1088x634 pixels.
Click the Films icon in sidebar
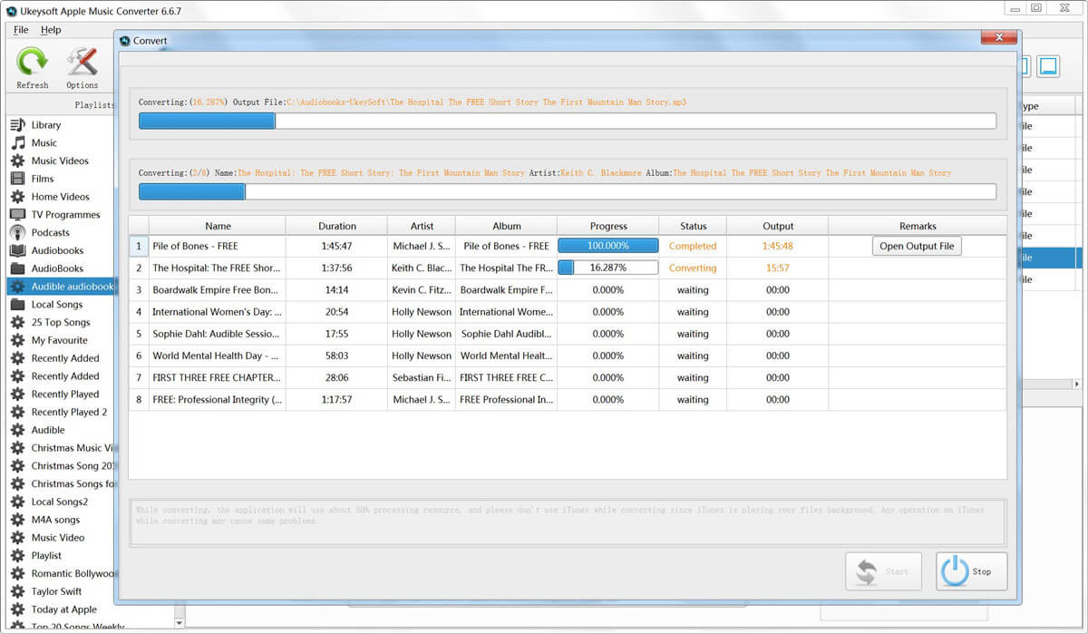tap(17, 179)
